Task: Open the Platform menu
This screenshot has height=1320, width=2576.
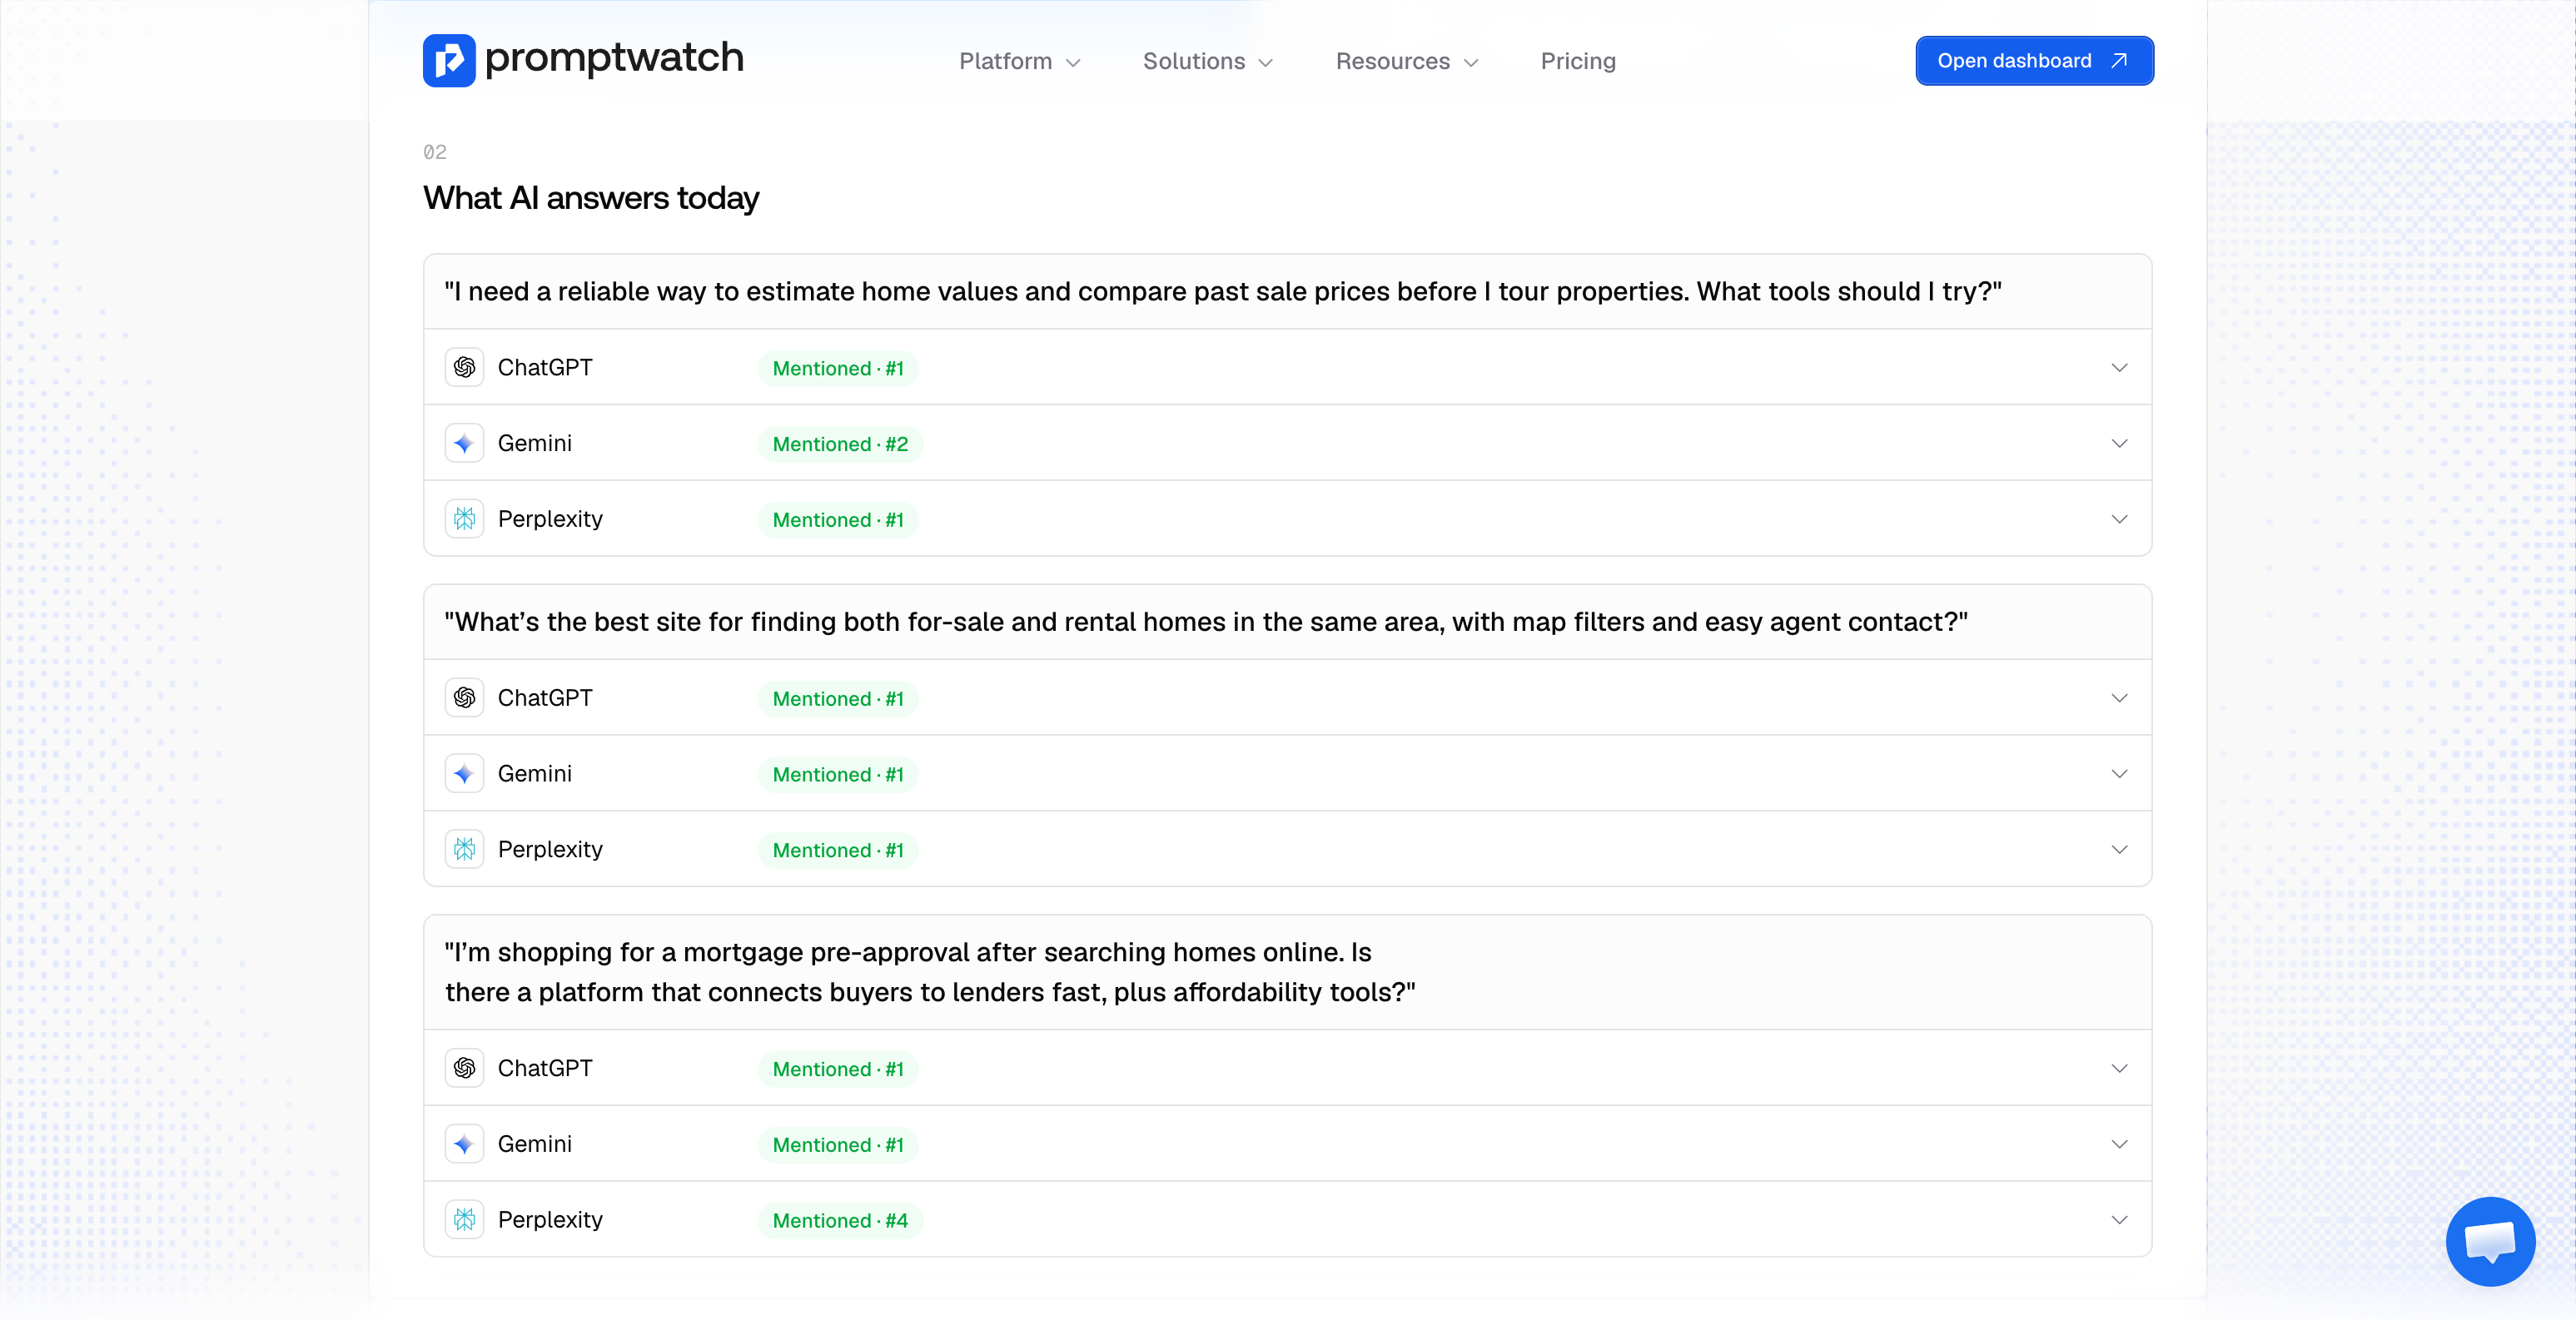Action: (x=1019, y=61)
